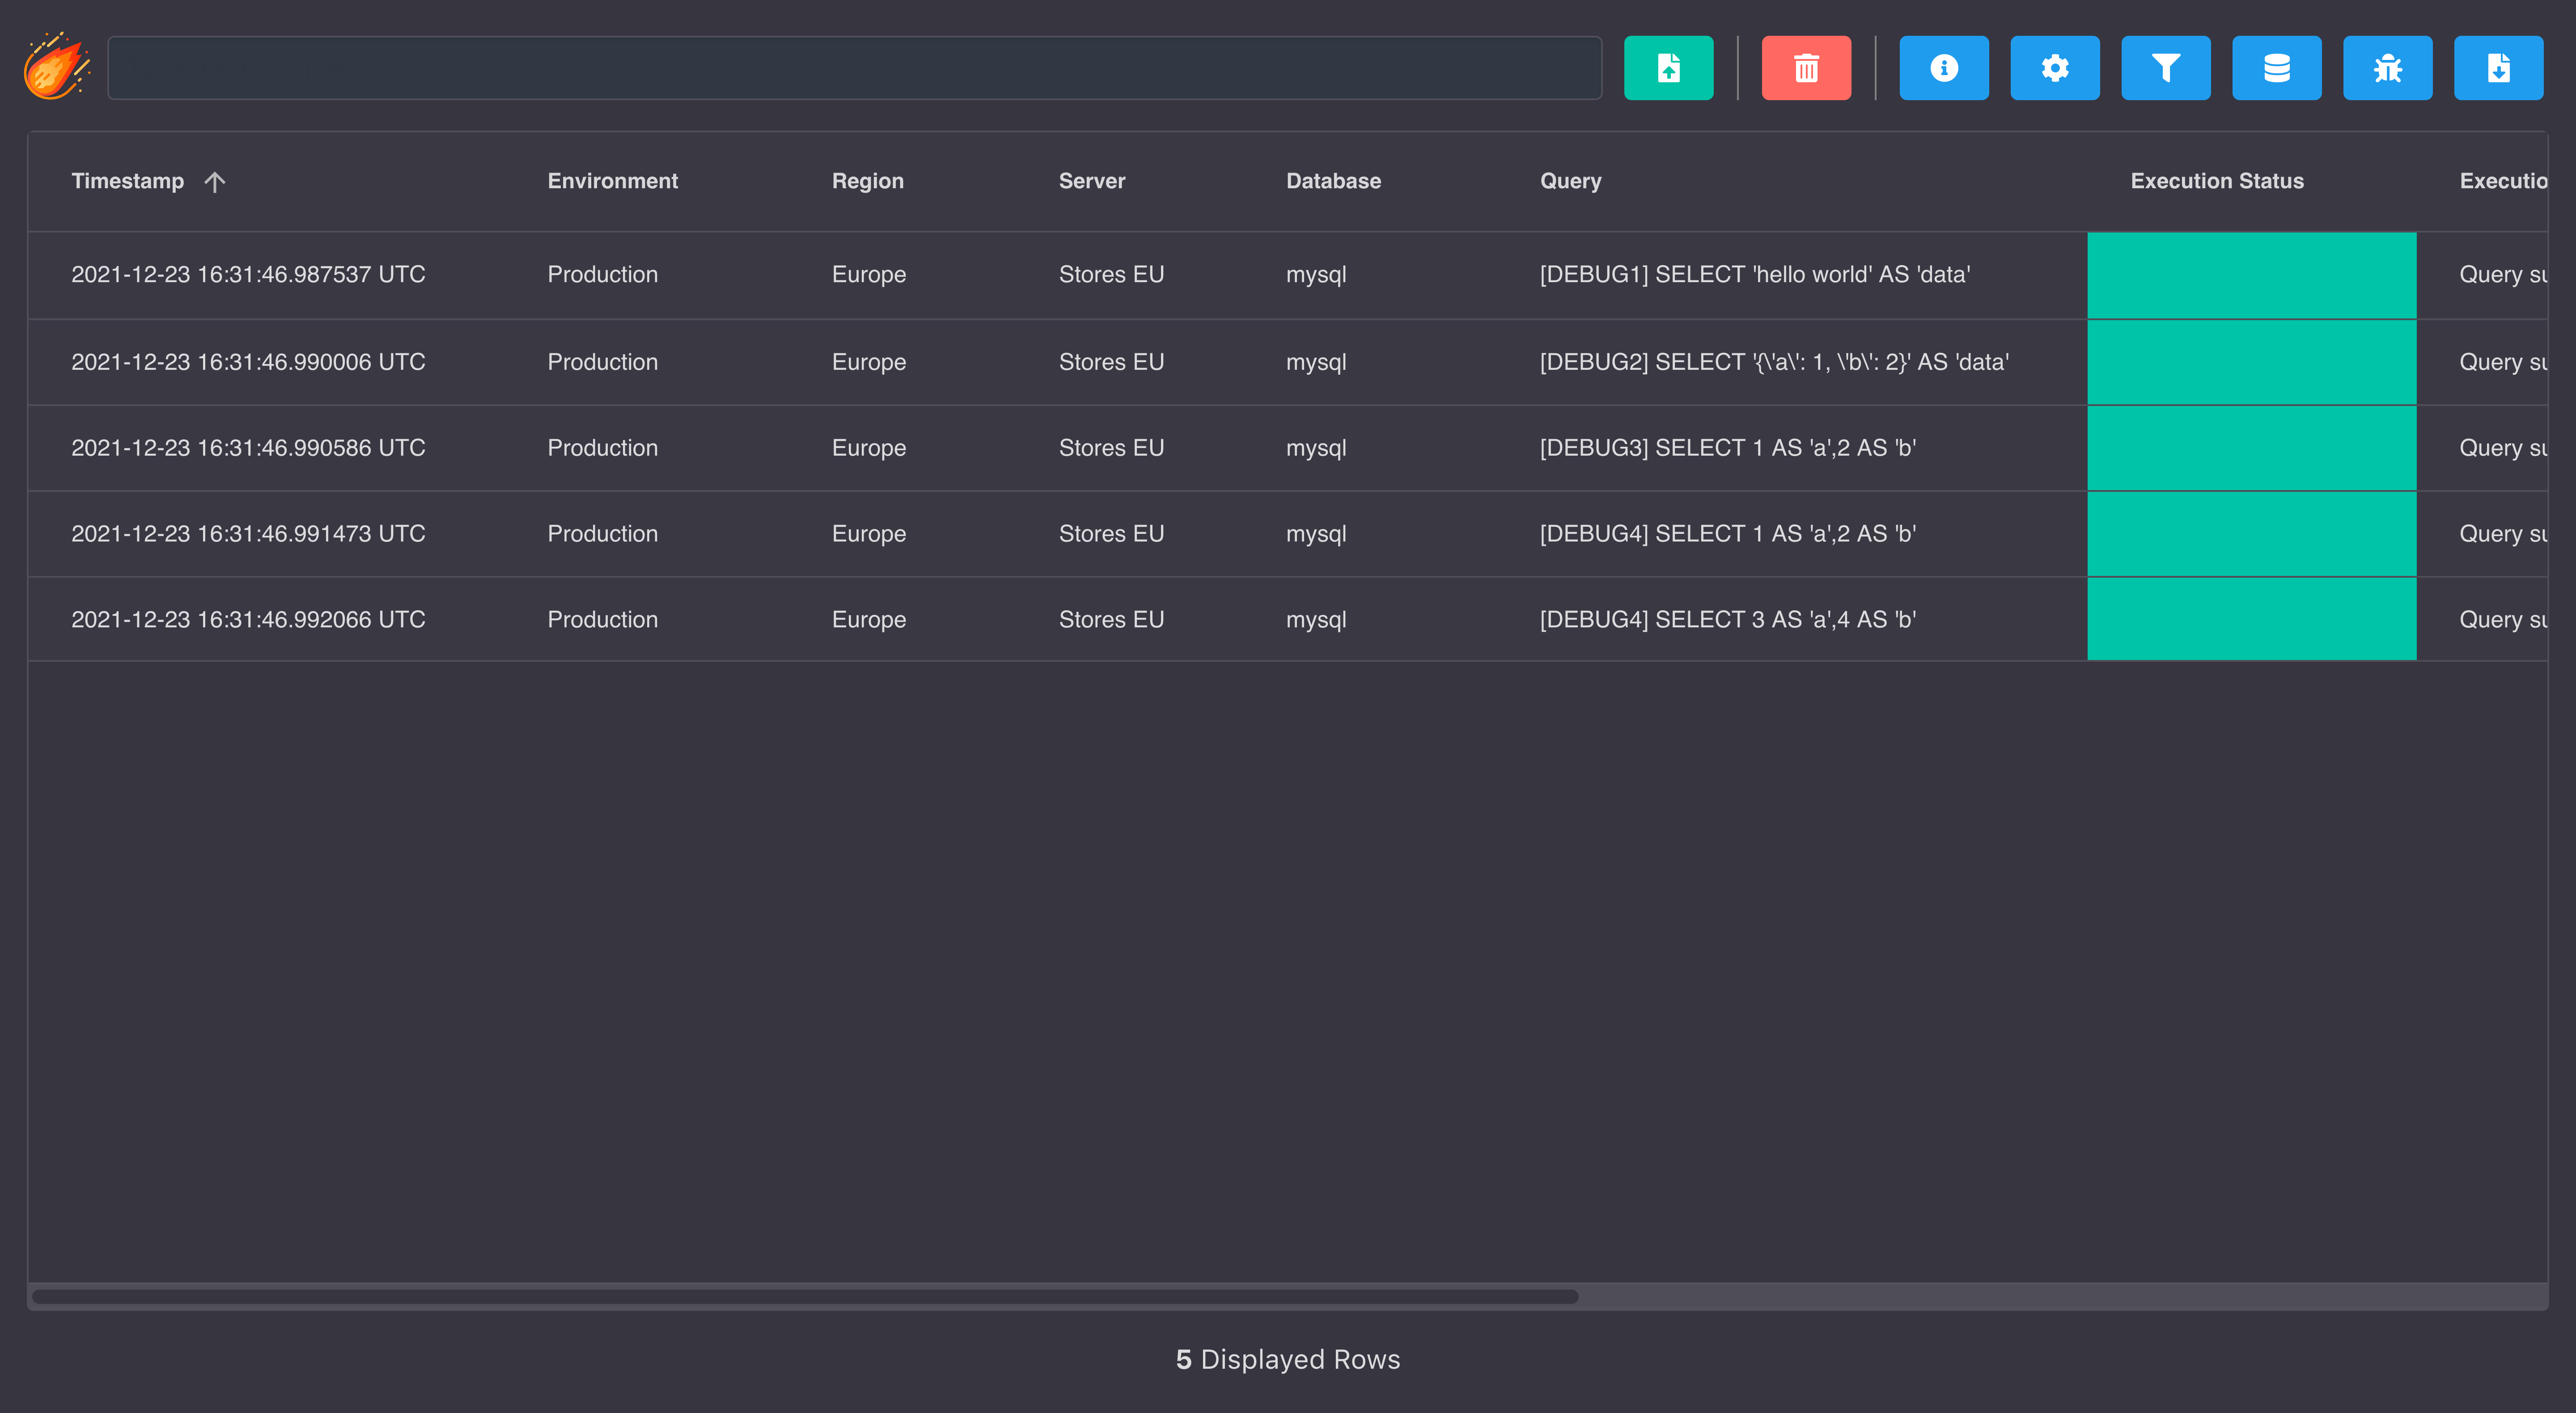Click the '[DEBUG2] SELECT' query cell
The width and height of the screenshot is (2576, 1413).
tap(1774, 362)
